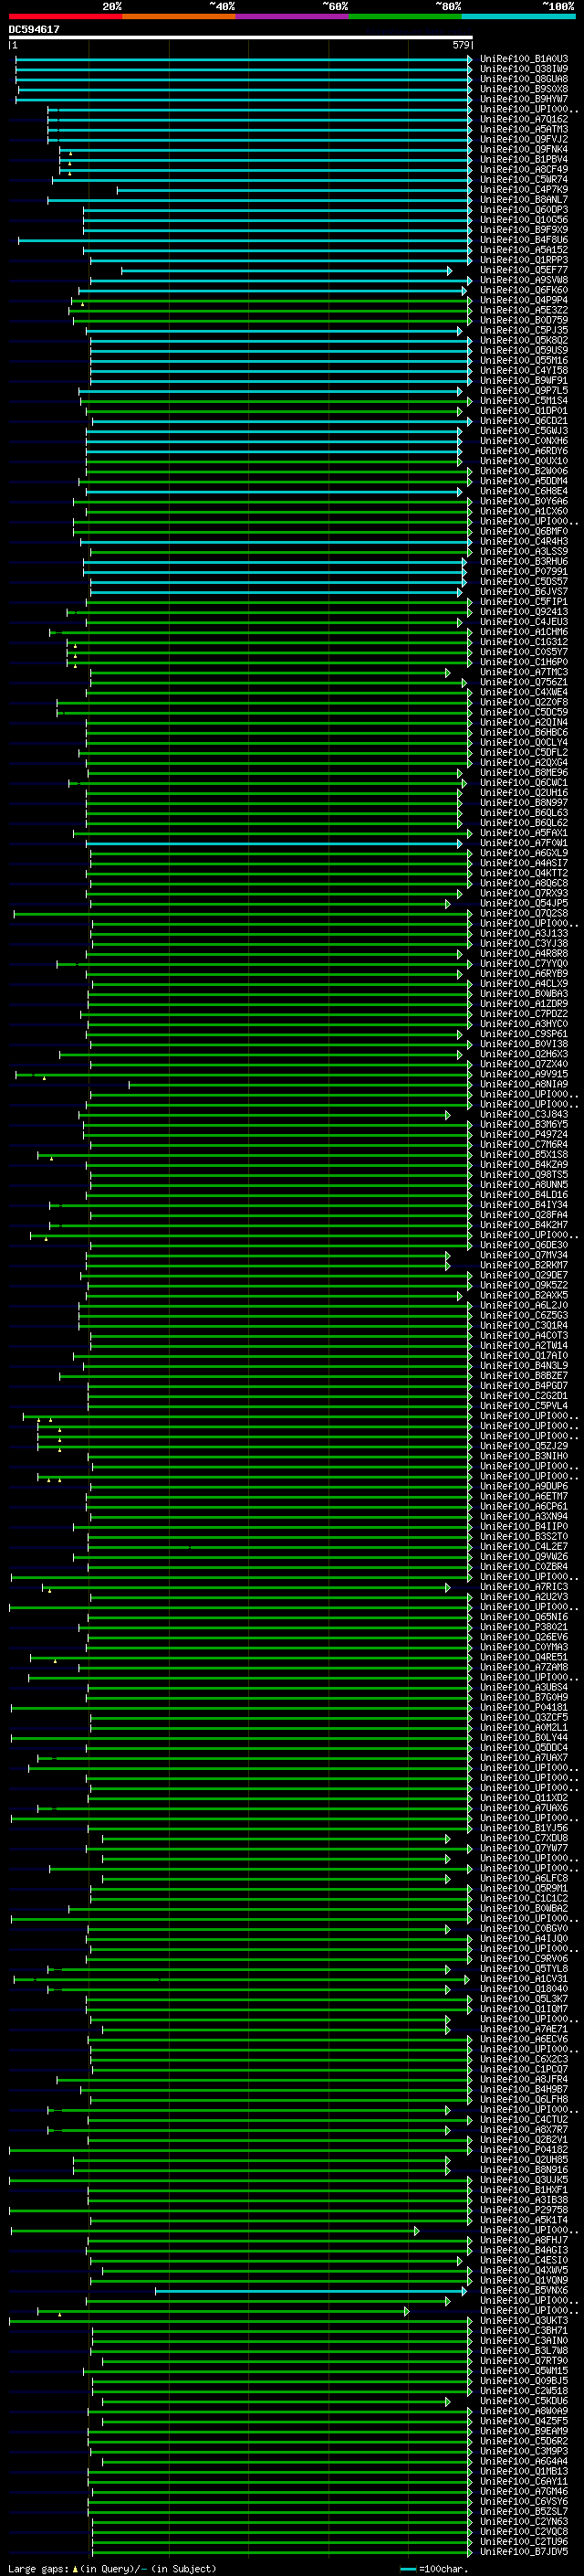This screenshot has width=584, height=2576.
Task: Select hit UniRef100_Q1MB13
Action: tap(523, 2472)
